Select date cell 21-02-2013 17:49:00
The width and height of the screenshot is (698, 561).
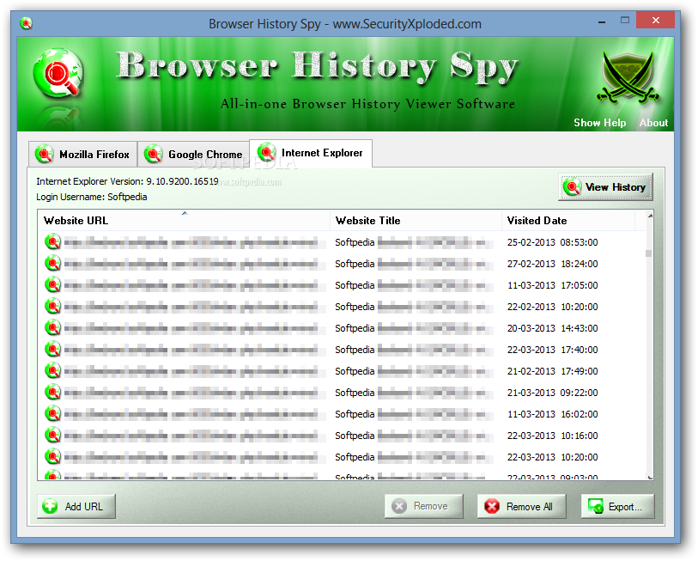coord(552,371)
